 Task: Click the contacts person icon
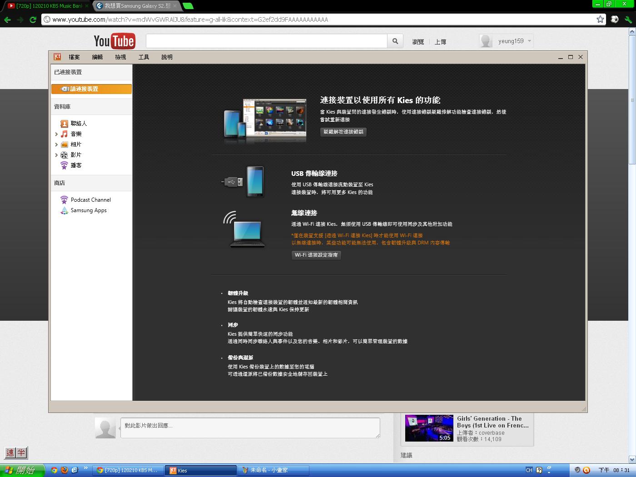coord(64,124)
